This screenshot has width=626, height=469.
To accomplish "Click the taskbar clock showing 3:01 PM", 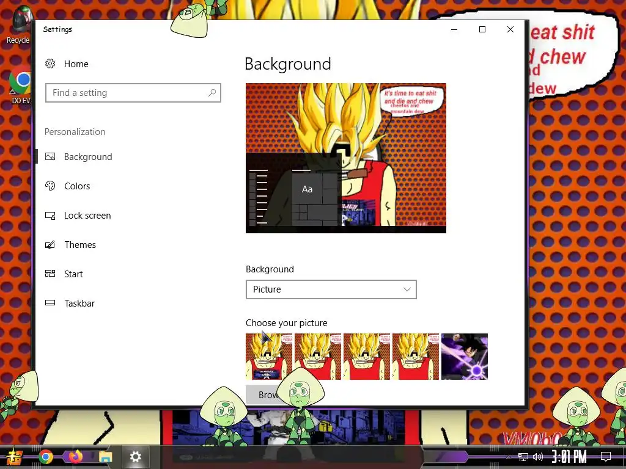I will [x=569, y=457].
